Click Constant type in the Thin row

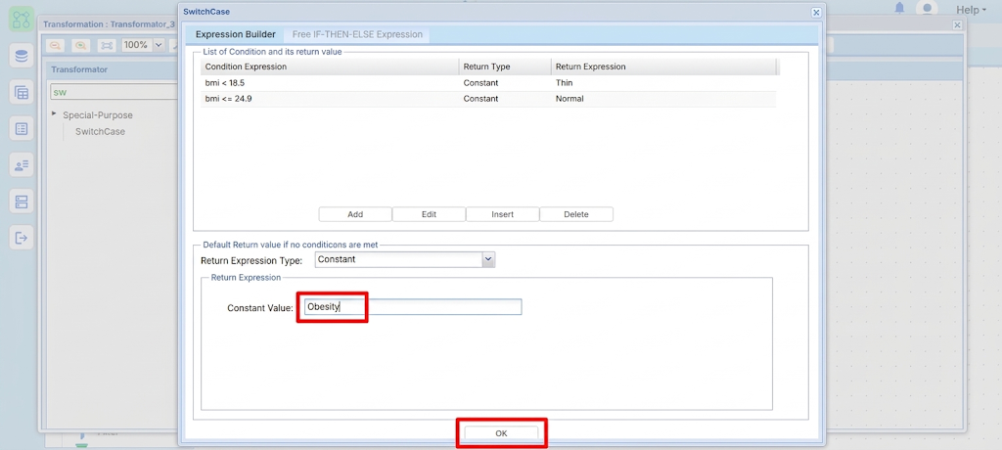pyautogui.click(x=505, y=83)
